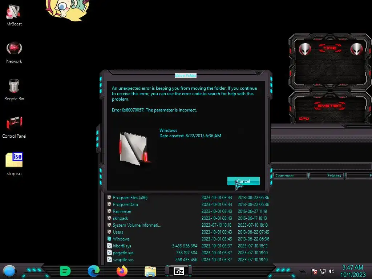Select the Windows folder row in list
Viewport: 372px width, 279px height.
click(188, 239)
